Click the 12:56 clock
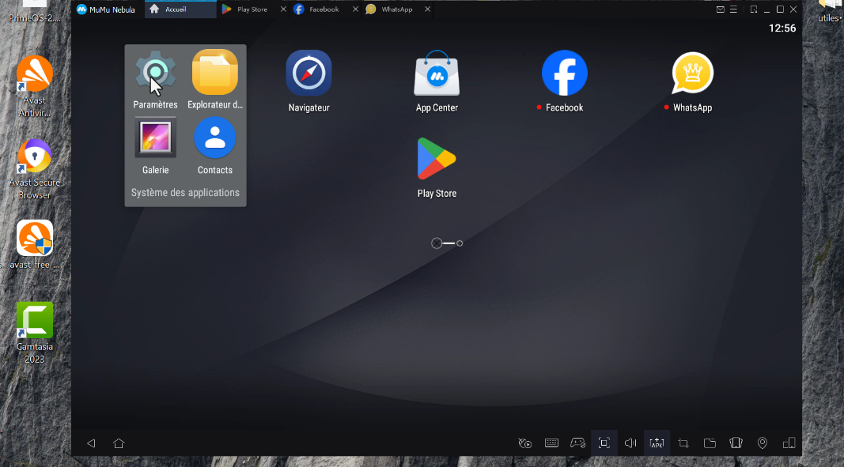The image size is (844, 467). [x=782, y=28]
